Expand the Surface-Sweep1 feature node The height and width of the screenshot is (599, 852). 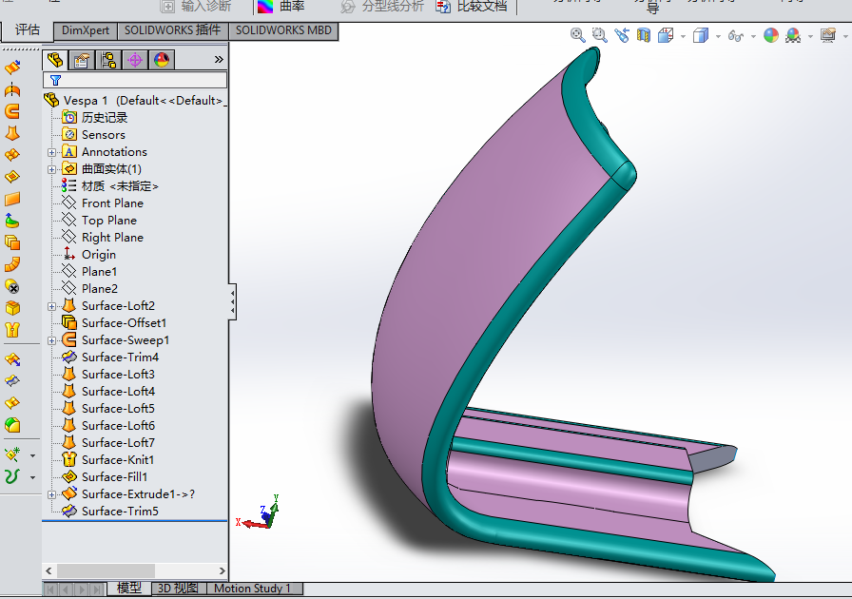51,340
